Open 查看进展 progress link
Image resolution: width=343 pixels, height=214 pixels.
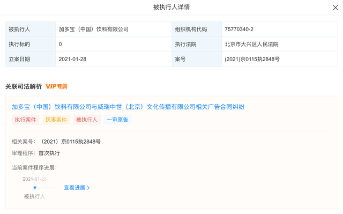point(74,188)
